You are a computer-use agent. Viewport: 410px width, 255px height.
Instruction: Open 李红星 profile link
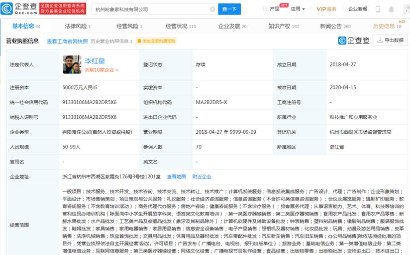(94, 61)
